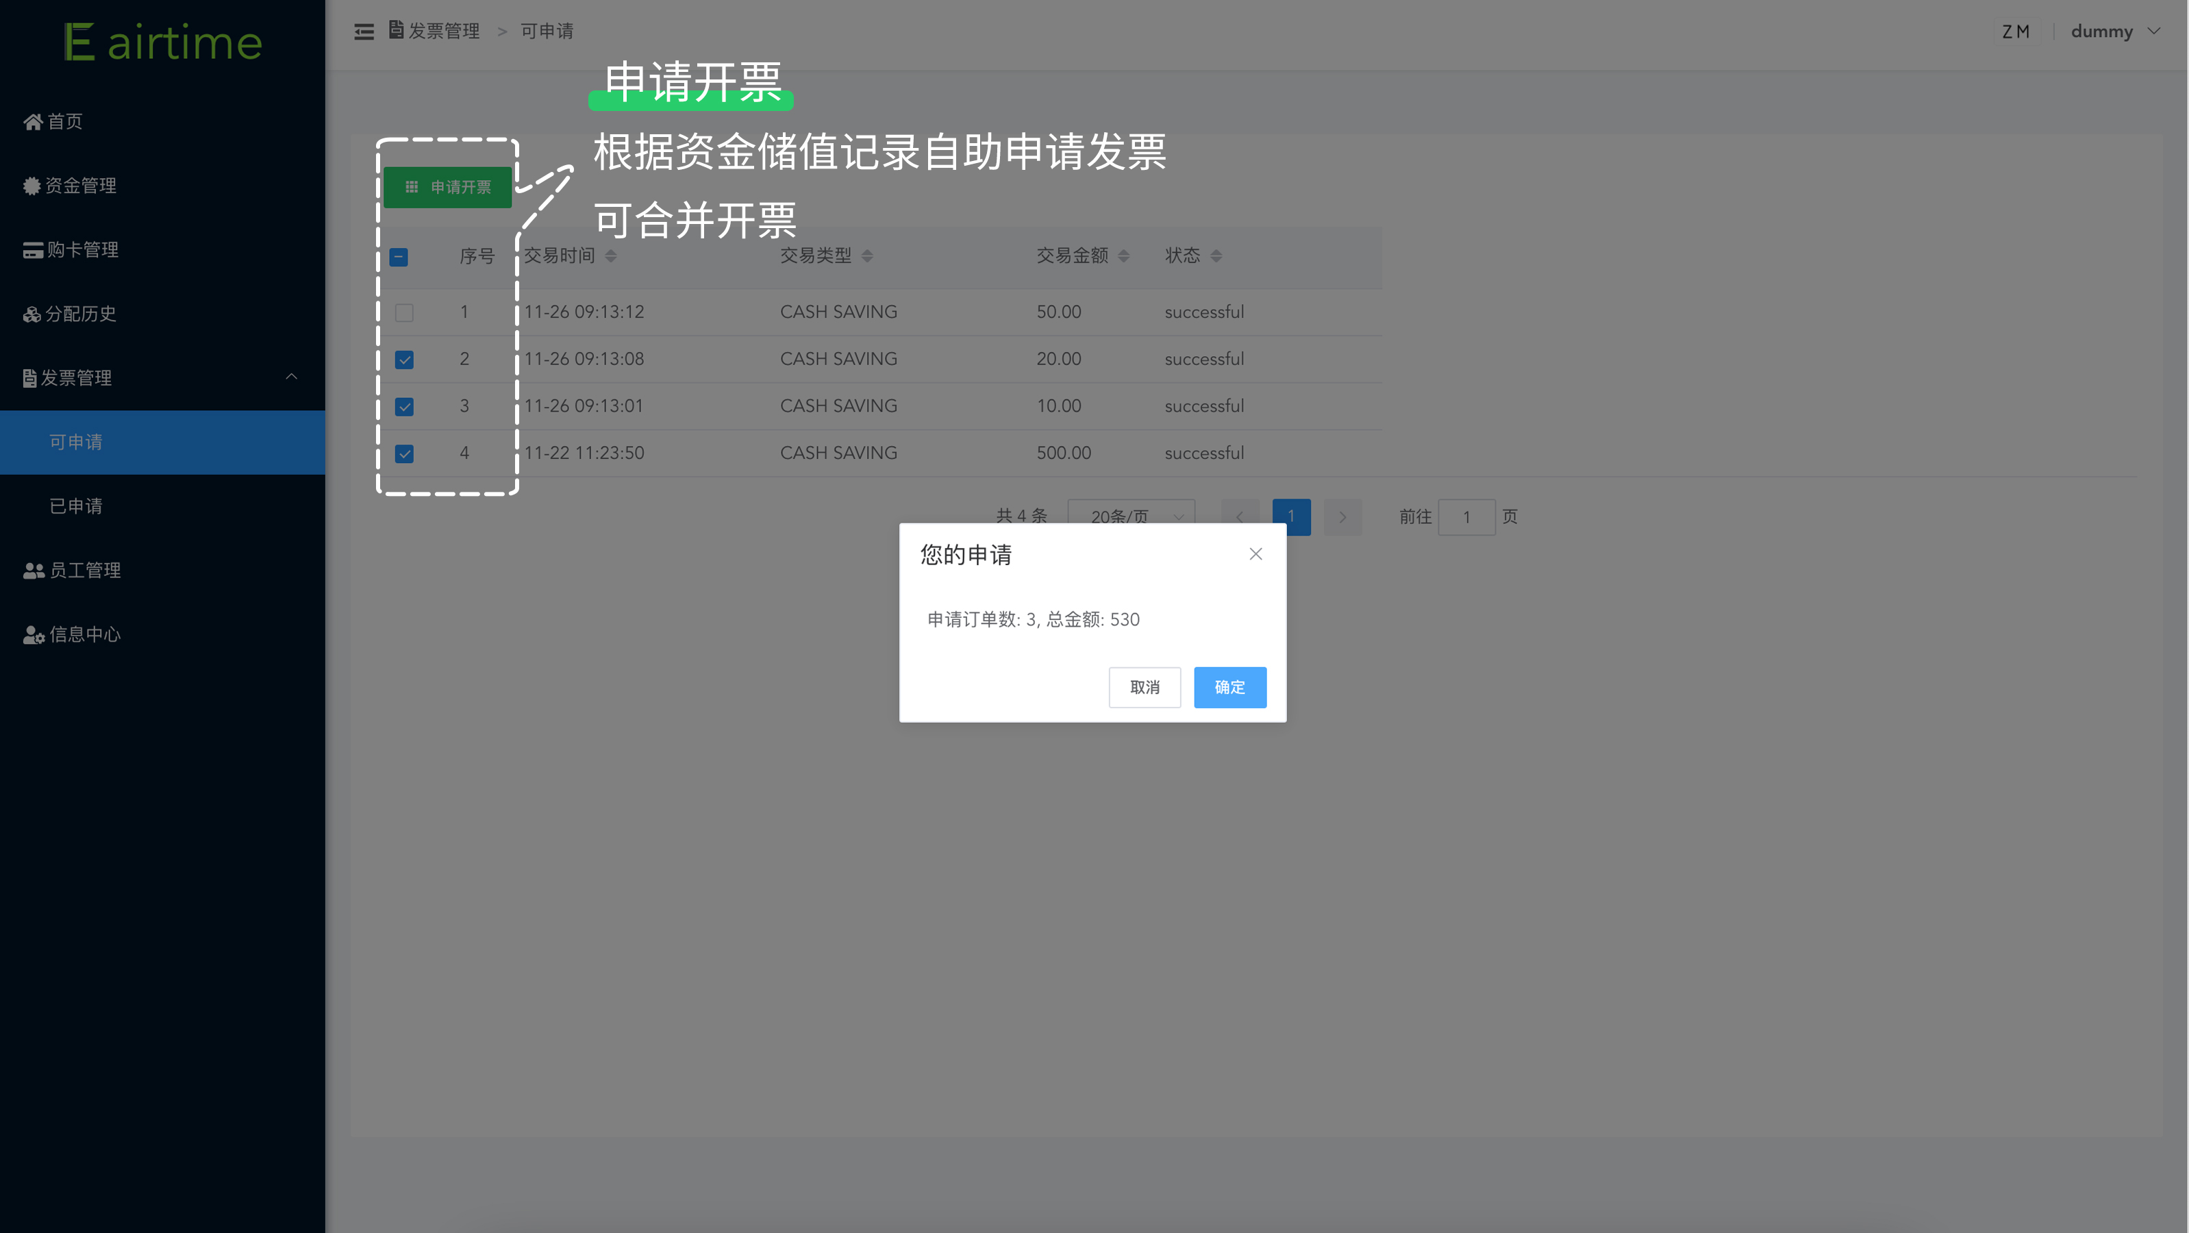Click the 共 4 条 total count
This screenshot has width=2189, height=1233.
(x=1021, y=516)
